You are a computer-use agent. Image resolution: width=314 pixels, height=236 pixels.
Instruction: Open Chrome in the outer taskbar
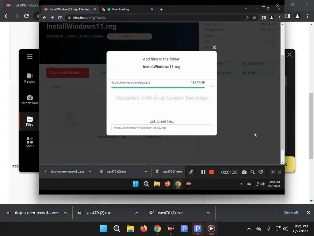coord(157,229)
